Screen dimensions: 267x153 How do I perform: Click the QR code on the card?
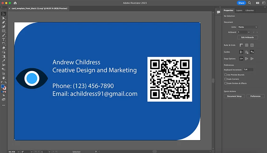tap(170, 79)
